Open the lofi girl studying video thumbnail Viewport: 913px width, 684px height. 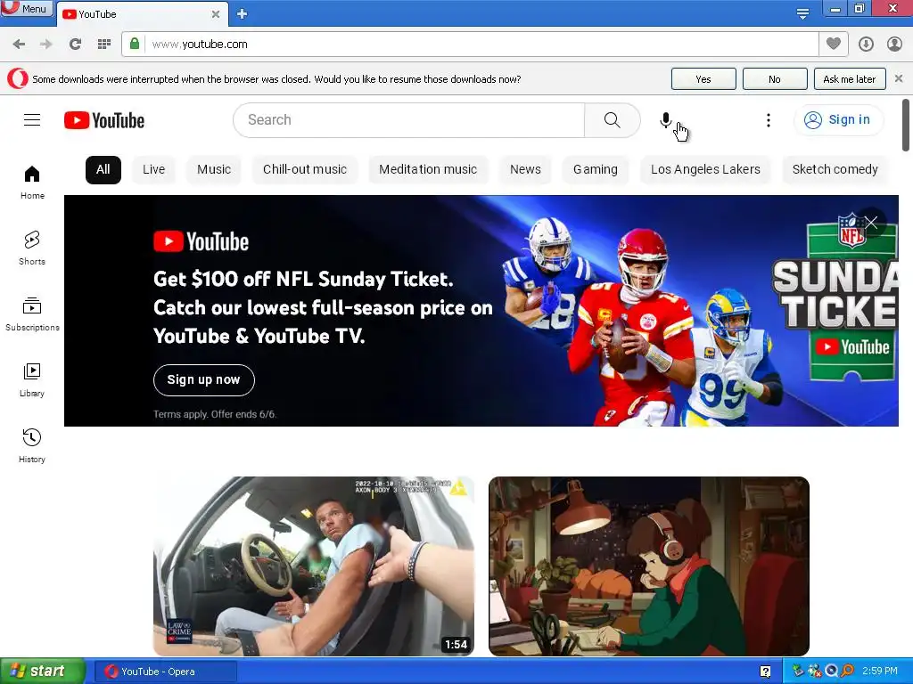pyautogui.click(x=649, y=566)
